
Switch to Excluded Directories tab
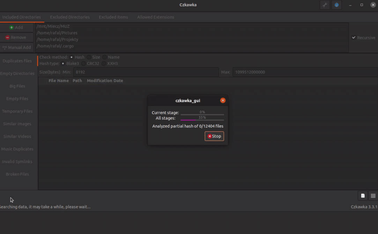click(x=70, y=17)
